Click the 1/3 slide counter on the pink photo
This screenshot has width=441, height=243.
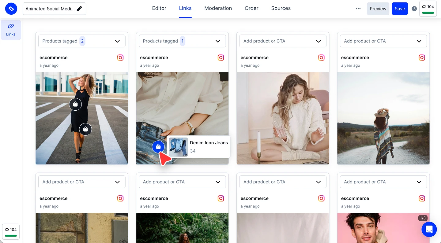pyautogui.click(x=423, y=218)
